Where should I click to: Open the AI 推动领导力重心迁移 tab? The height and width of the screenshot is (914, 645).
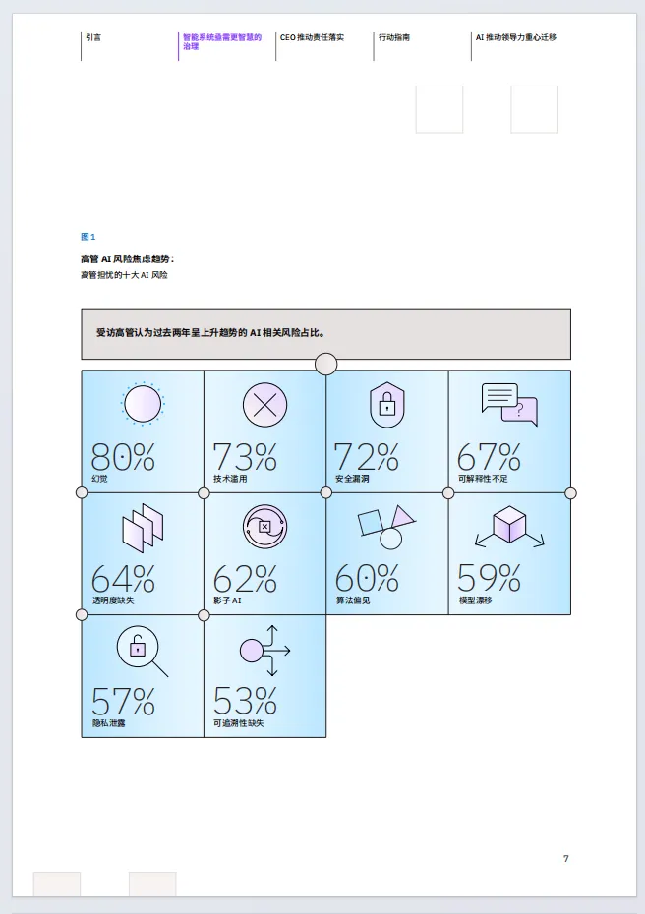(516, 37)
